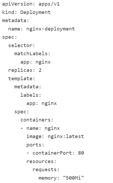Click the container name nginx value

click(x=52, y=128)
